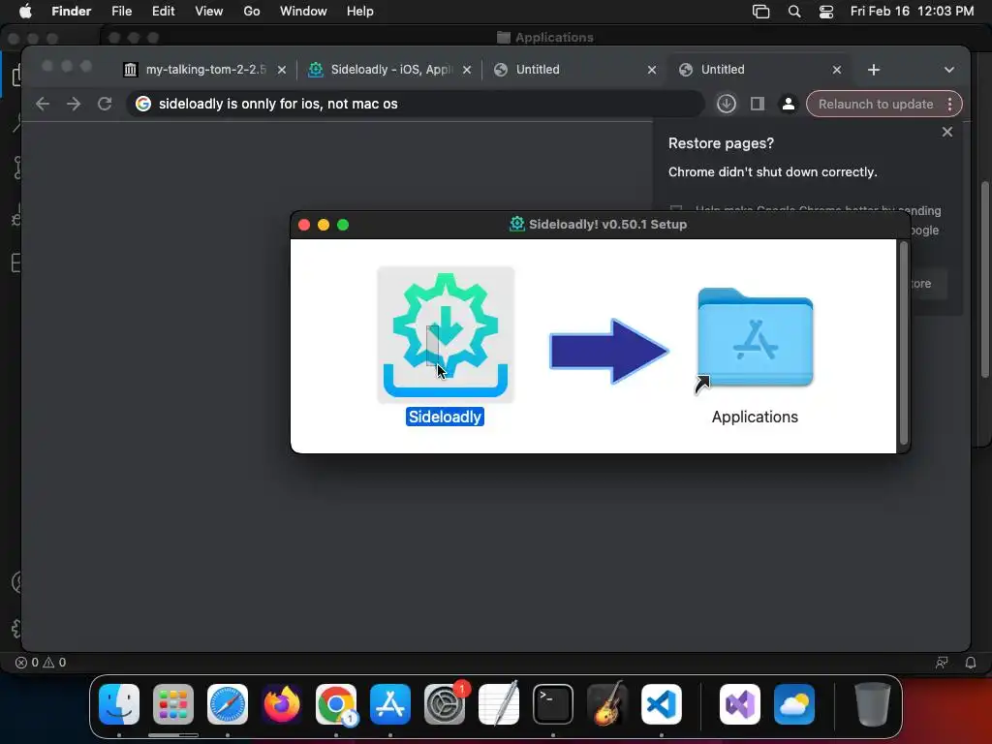Click the Sideloadly label text

click(445, 417)
